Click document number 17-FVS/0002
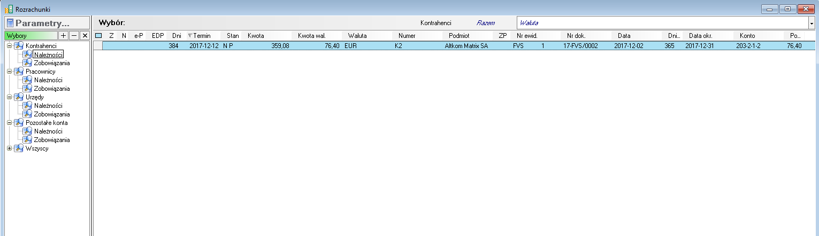 click(580, 46)
